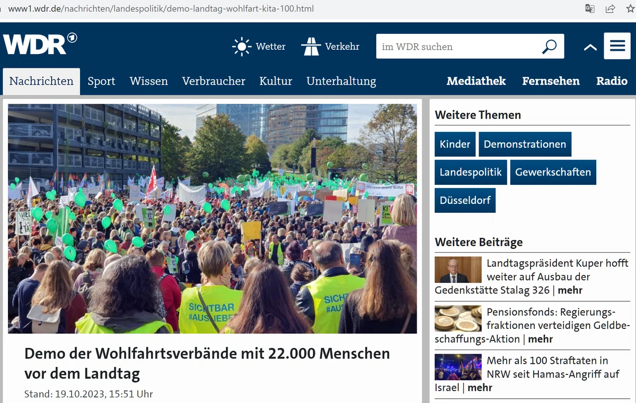Viewport: 636px width, 403px height.
Task: Go to the Kultur section
Action: pyautogui.click(x=276, y=81)
